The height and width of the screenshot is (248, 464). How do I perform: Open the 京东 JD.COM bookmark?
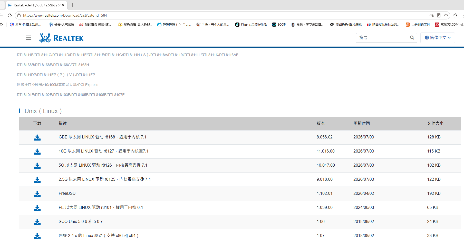[449, 25]
